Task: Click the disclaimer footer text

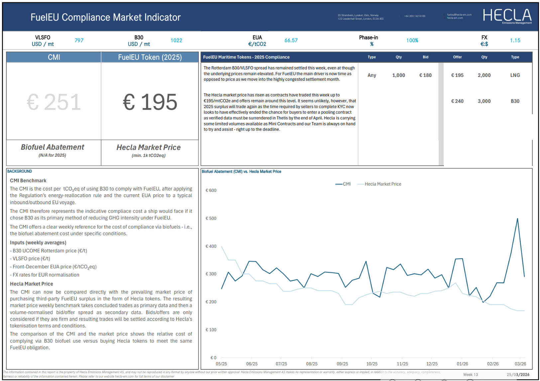Action: point(222,374)
